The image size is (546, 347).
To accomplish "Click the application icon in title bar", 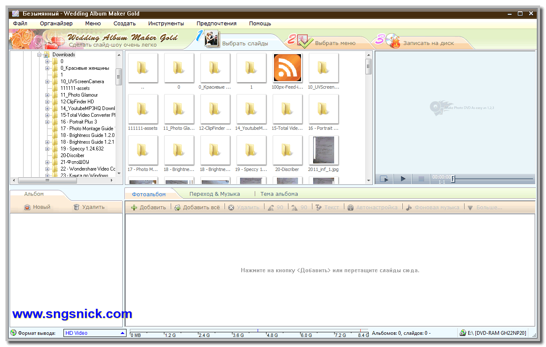I will click(x=16, y=13).
